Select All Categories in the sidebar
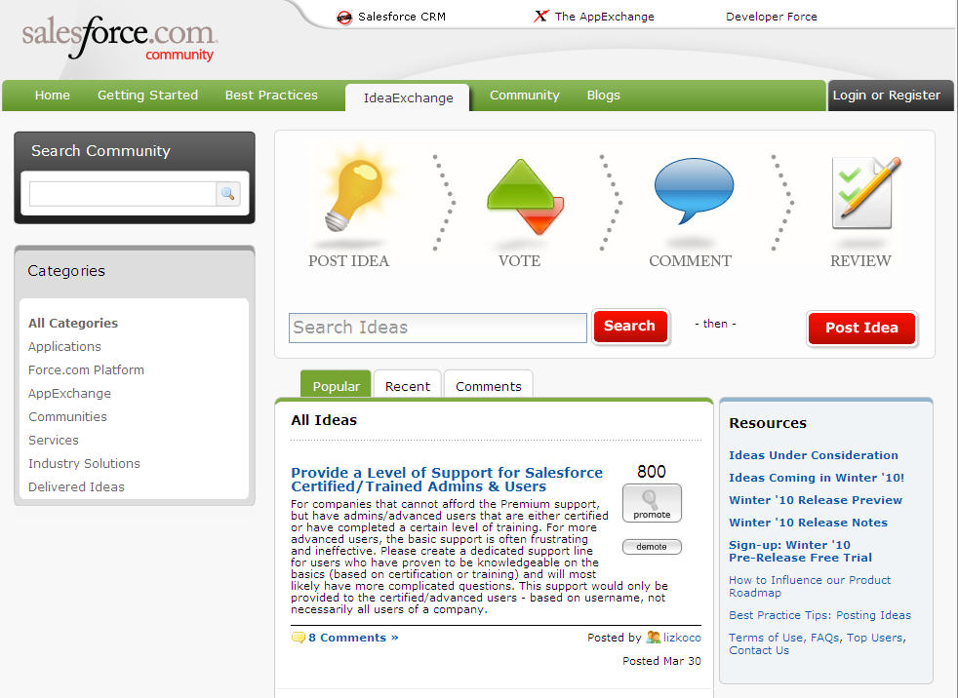The height and width of the screenshot is (698, 958). click(73, 323)
